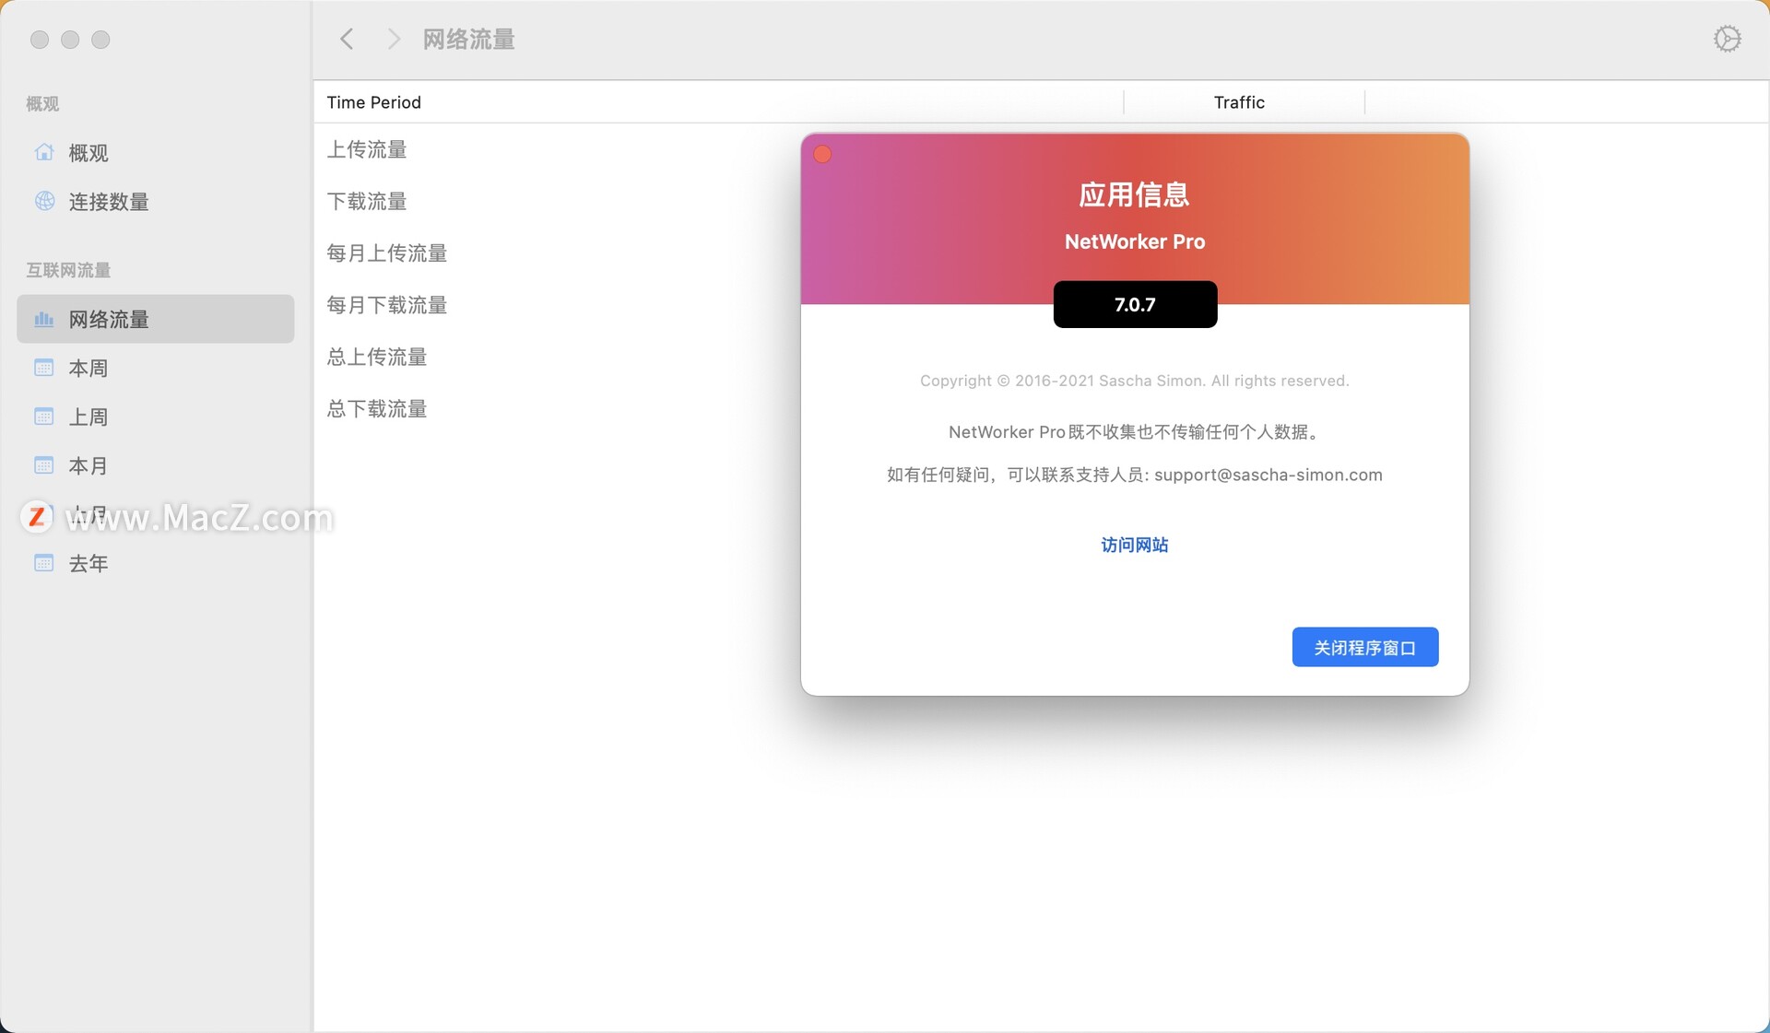The height and width of the screenshot is (1033, 1770).
Task: Click the main window zoom button
Action: click(x=101, y=40)
